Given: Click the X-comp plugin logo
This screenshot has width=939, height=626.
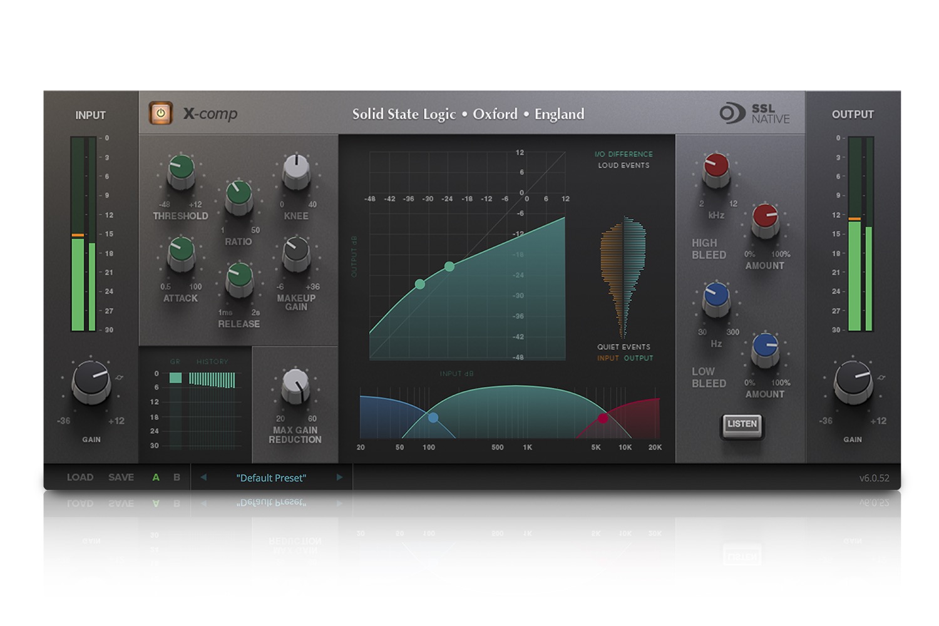Looking at the screenshot, I should coord(210,114).
